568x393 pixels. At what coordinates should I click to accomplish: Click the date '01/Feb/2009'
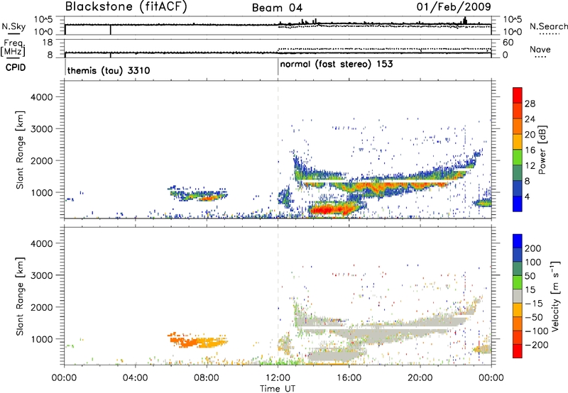point(454,7)
